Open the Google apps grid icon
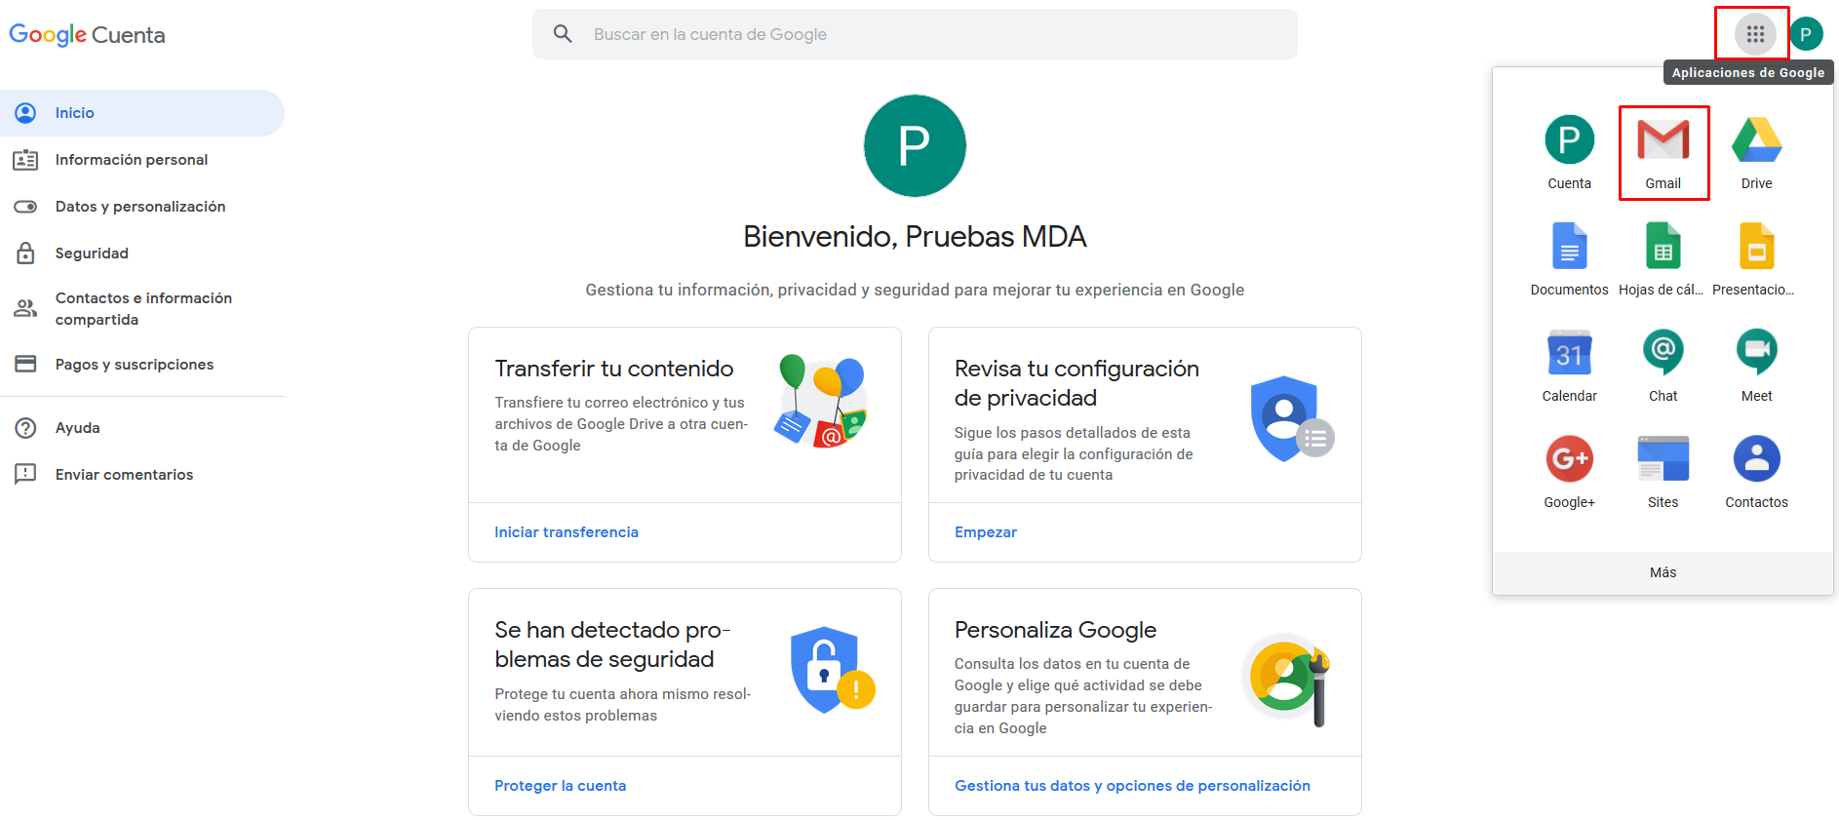The image size is (1839, 820). pos(1755,34)
